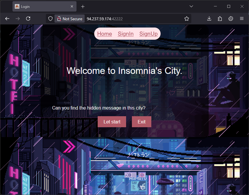Click the Not Secure lock indicator
Image resolution: width=249 pixels, height=195 pixels.
pos(70,19)
